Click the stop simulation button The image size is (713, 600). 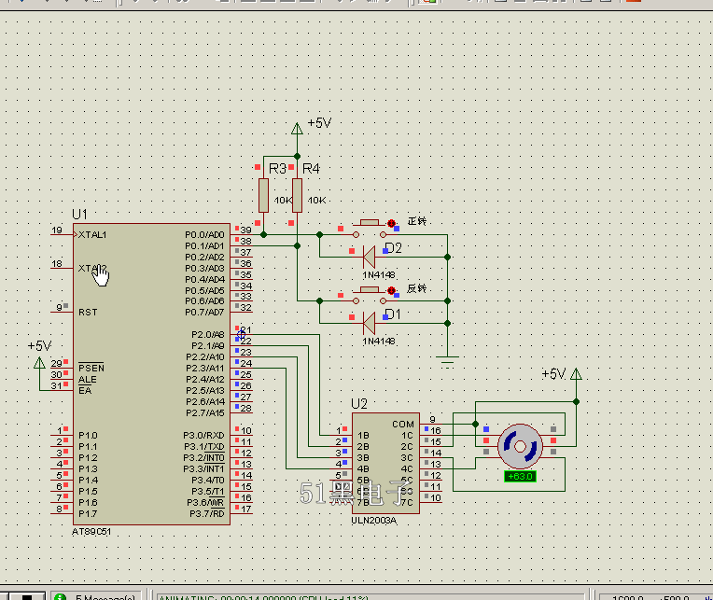coord(29,596)
